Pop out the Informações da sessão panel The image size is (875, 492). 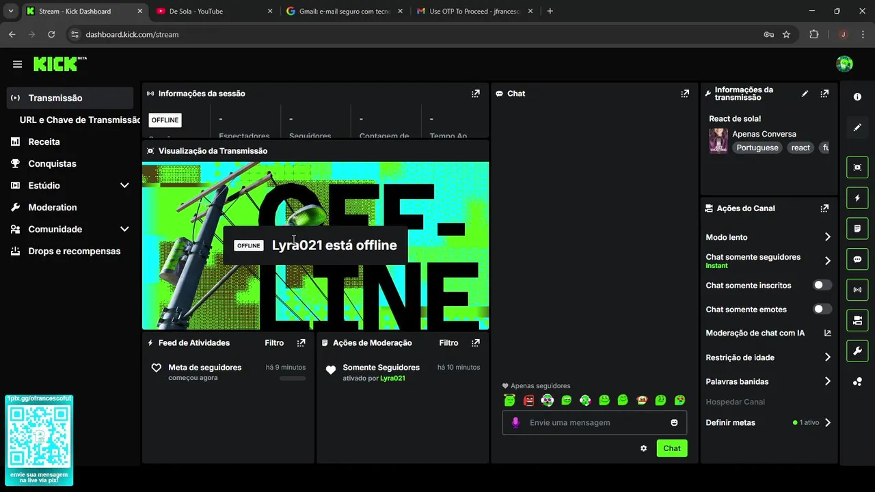(x=476, y=94)
